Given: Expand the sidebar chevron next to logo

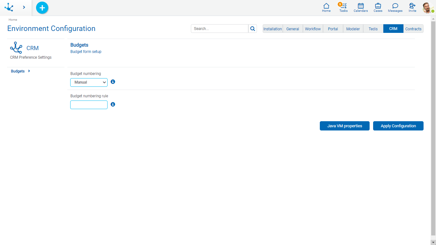Looking at the screenshot, I should (x=24, y=7).
